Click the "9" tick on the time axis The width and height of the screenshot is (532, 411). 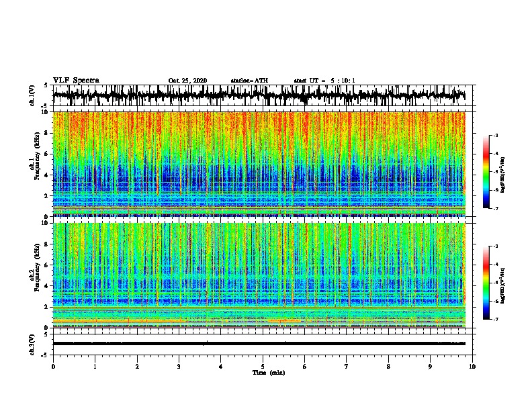(x=430, y=367)
